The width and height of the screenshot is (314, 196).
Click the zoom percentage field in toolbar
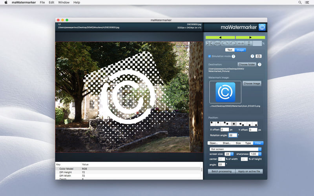257,43
